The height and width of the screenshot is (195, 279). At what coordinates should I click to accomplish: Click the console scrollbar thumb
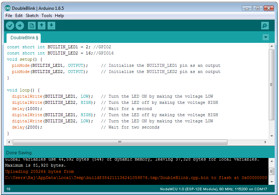[x=272, y=171]
